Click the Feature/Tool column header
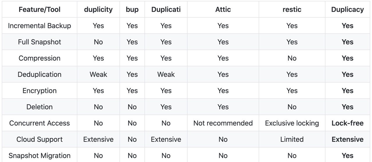 (x=39, y=10)
